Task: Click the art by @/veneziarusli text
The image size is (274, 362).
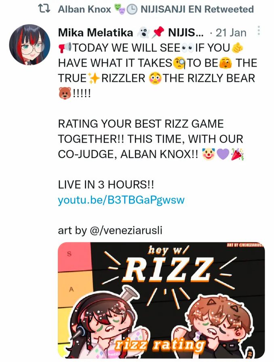Action: pyautogui.click(x=110, y=230)
